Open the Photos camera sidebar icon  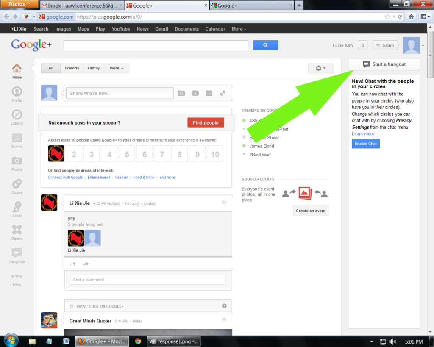pos(17,161)
